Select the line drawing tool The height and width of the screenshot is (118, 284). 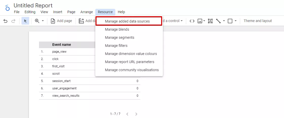coord(218,21)
